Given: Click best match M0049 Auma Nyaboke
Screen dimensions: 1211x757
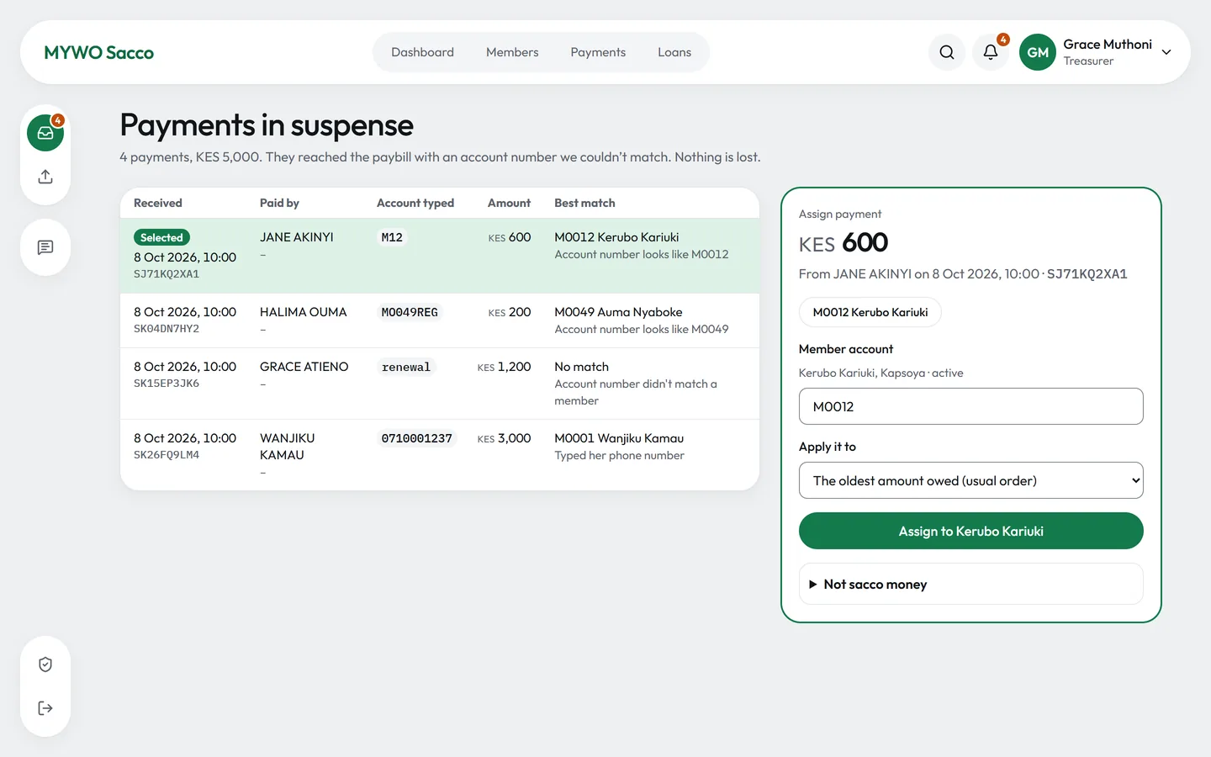Looking at the screenshot, I should pos(618,312).
